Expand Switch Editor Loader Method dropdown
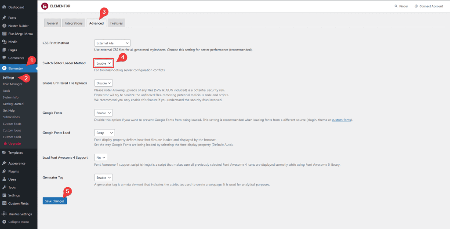The image size is (450, 229). 104,63
